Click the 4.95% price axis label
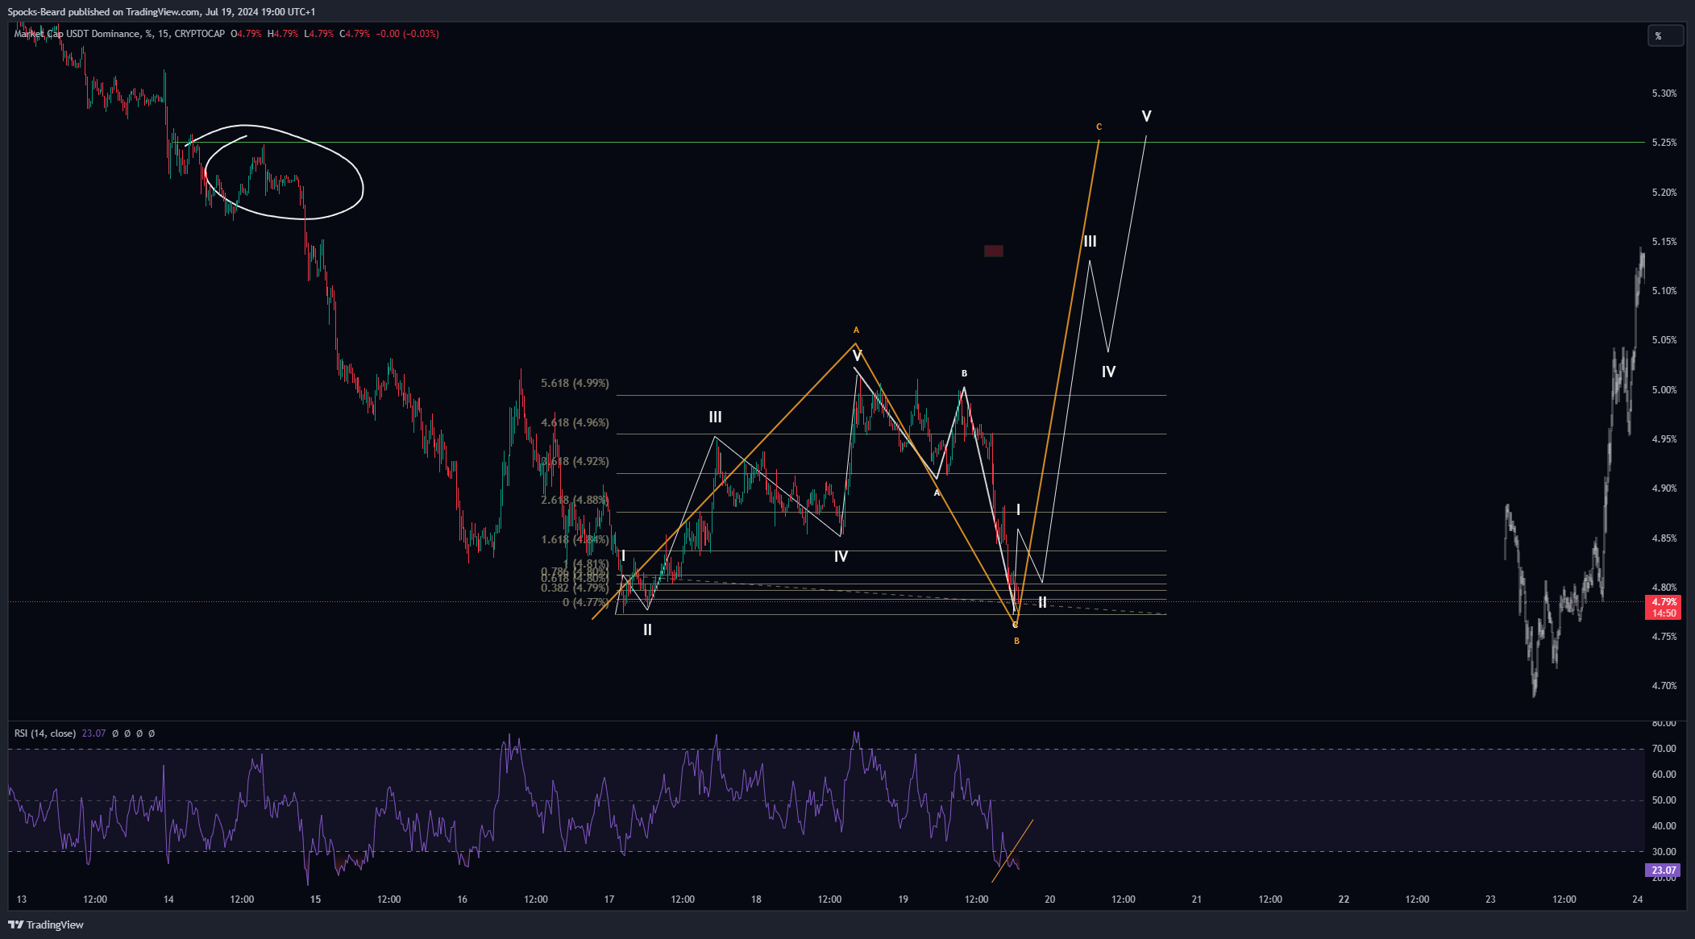 coord(1664,439)
